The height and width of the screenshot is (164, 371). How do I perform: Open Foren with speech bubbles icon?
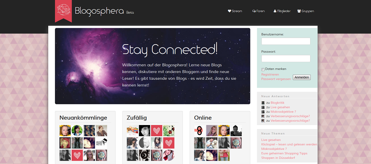point(258,11)
